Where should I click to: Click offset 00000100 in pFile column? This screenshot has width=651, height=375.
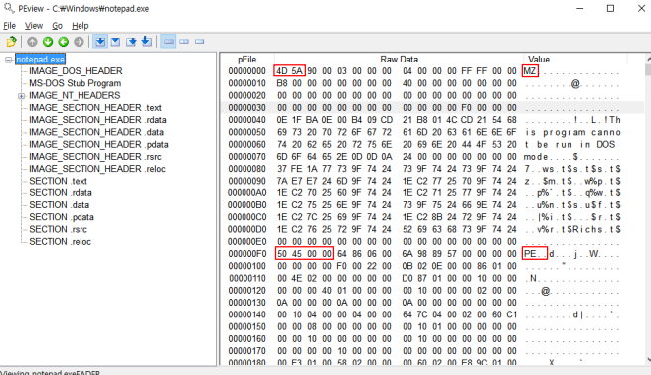(x=246, y=266)
